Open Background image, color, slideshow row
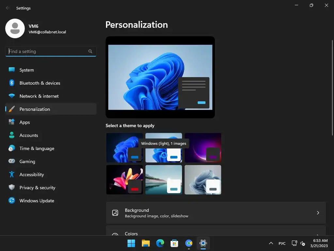This screenshot has height=251, width=334. (x=216, y=213)
